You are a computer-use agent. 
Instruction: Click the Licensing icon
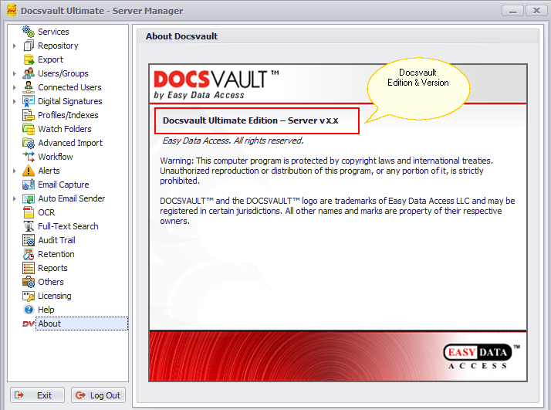pyautogui.click(x=29, y=296)
